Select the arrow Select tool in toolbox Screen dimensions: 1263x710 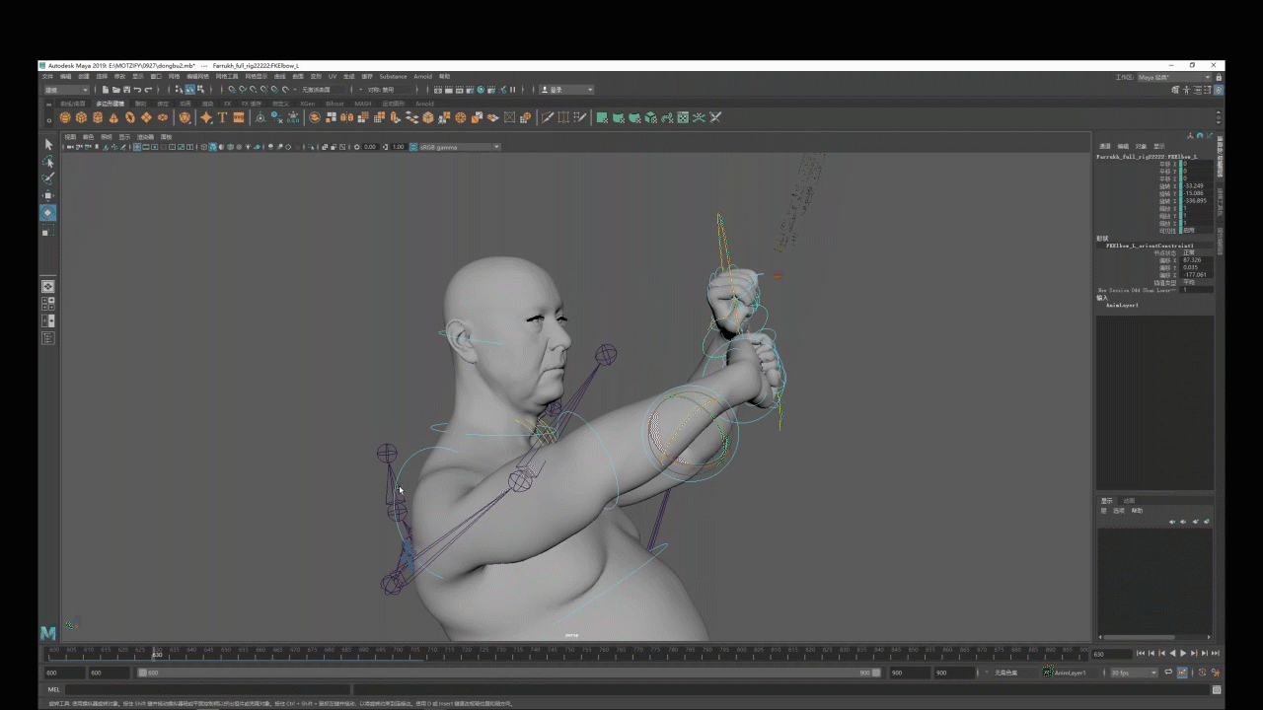(x=48, y=145)
